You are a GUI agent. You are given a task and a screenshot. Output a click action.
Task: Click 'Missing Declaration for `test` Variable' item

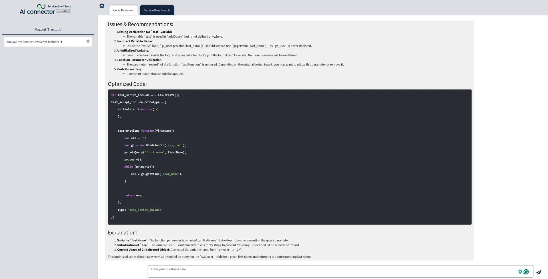(x=145, y=32)
